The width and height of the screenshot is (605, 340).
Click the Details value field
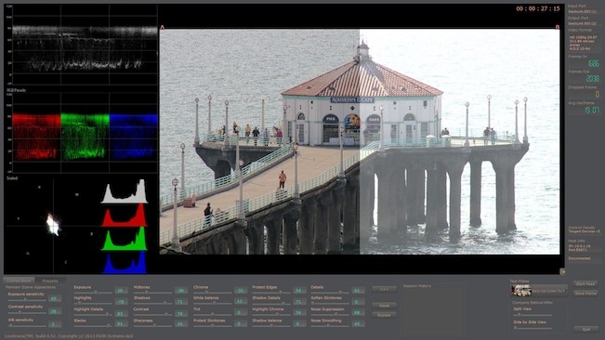tap(358, 290)
